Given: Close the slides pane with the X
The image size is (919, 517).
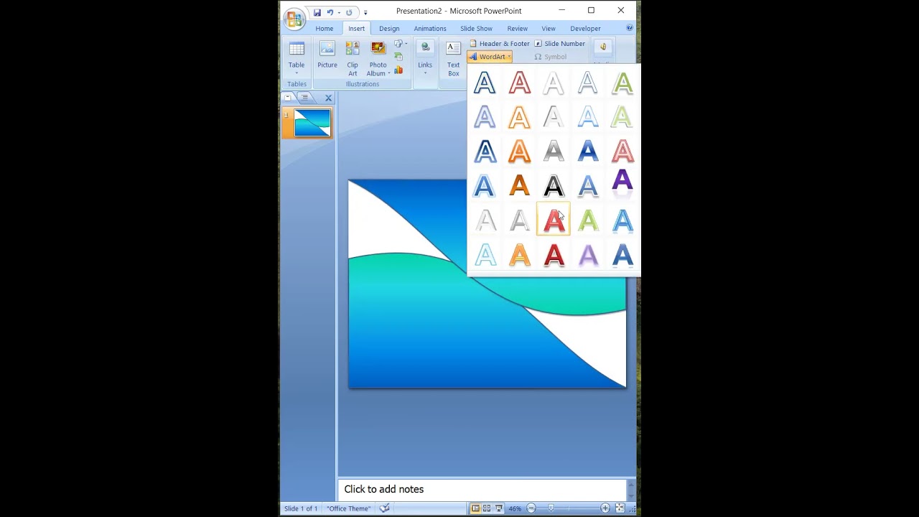Looking at the screenshot, I should coord(328,98).
